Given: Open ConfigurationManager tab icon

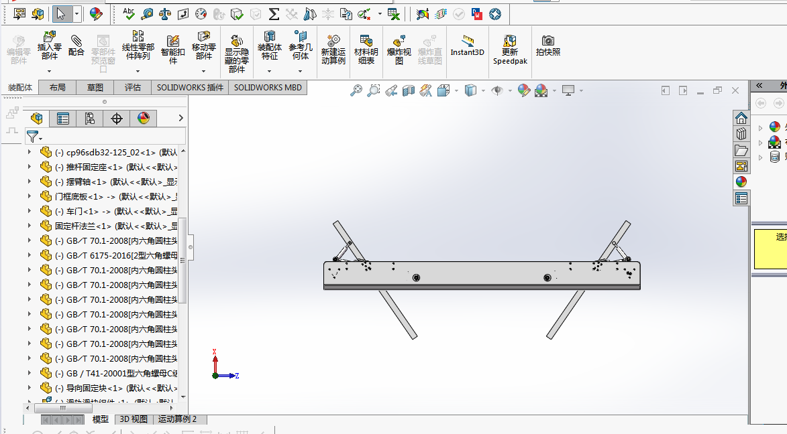Looking at the screenshot, I should click(x=89, y=119).
